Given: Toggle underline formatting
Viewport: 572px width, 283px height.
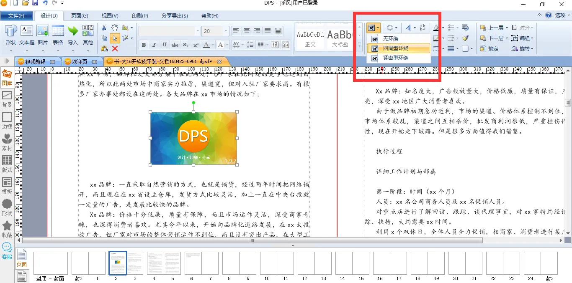Looking at the screenshot, I should 165,45.
